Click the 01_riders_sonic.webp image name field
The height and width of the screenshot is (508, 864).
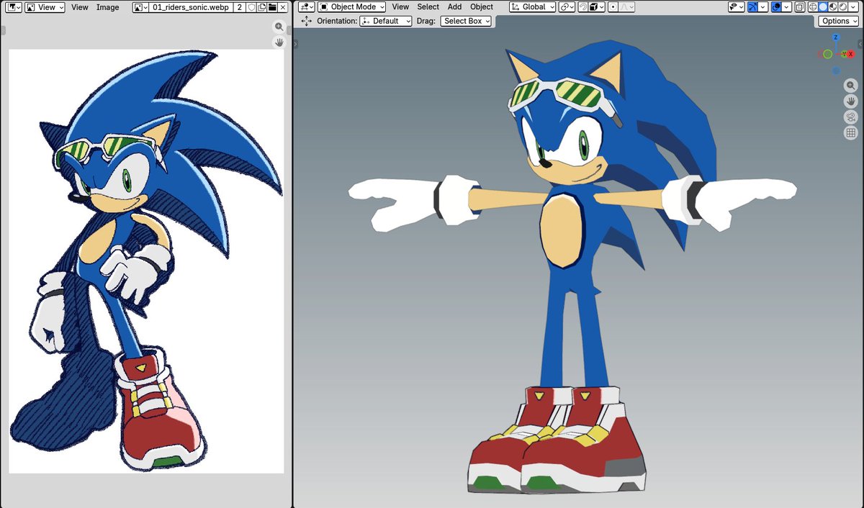click(x=191, y=7)
